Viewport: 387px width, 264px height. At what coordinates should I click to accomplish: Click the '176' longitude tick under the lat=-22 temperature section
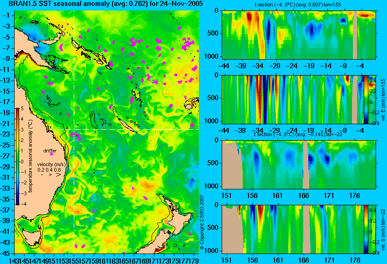tap(355, 196)
